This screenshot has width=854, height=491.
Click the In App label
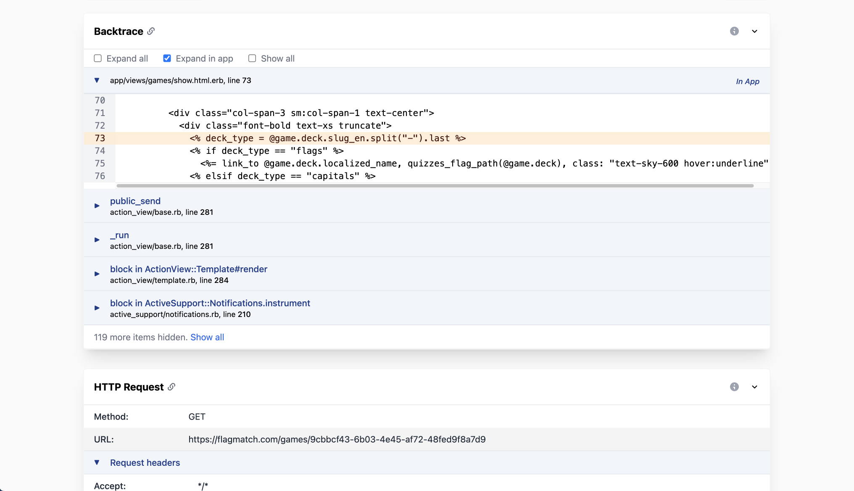click(x=748, y=82)
